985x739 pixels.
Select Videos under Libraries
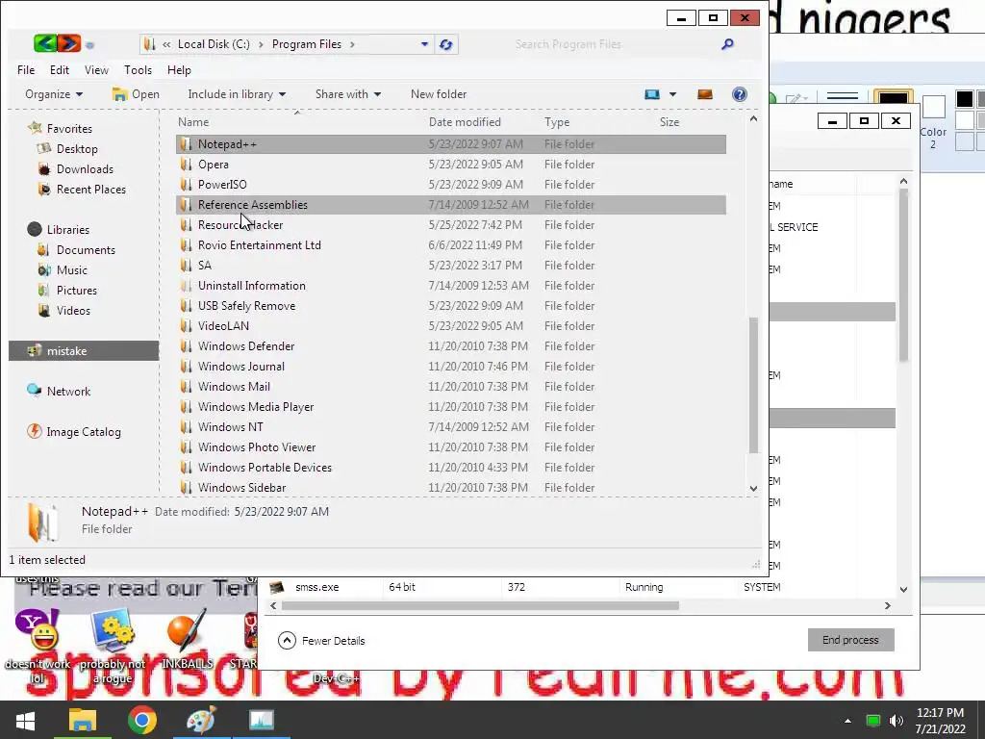click(64, 311)
